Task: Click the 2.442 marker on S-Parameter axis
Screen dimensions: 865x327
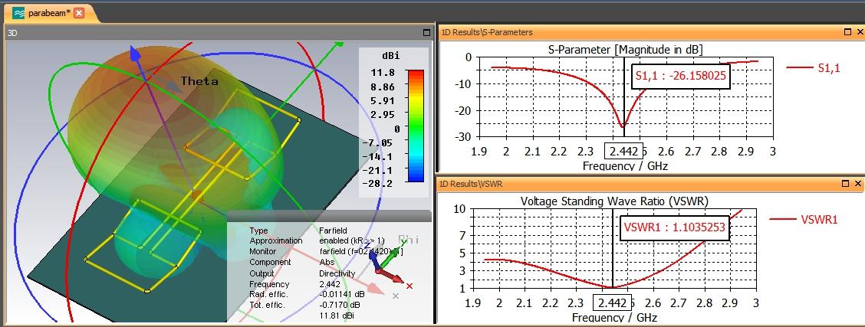Action: pos(624,152)
